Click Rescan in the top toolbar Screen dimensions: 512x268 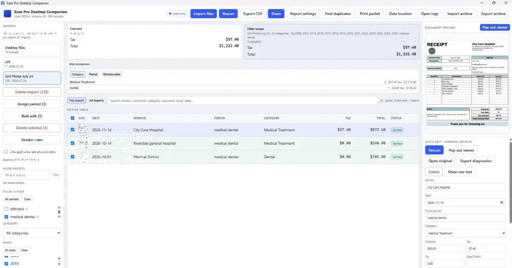[x=228, y=14]
